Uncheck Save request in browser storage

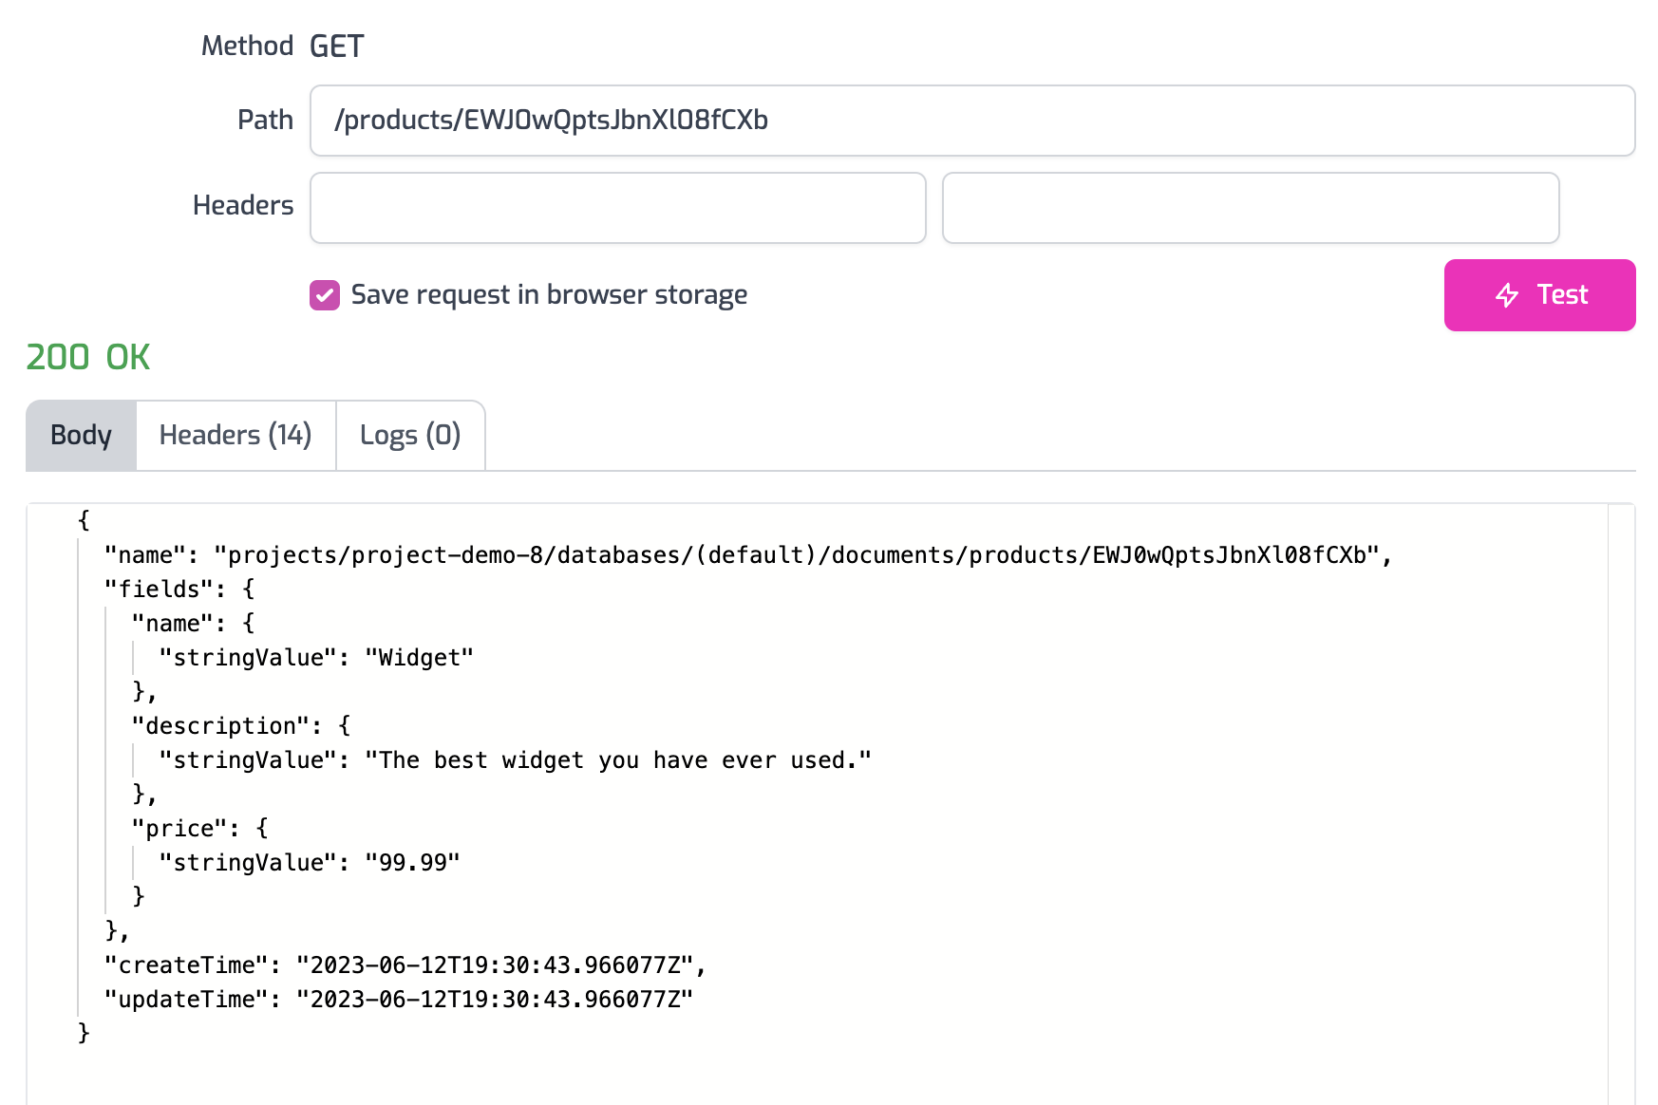click(x=325, y=295)
